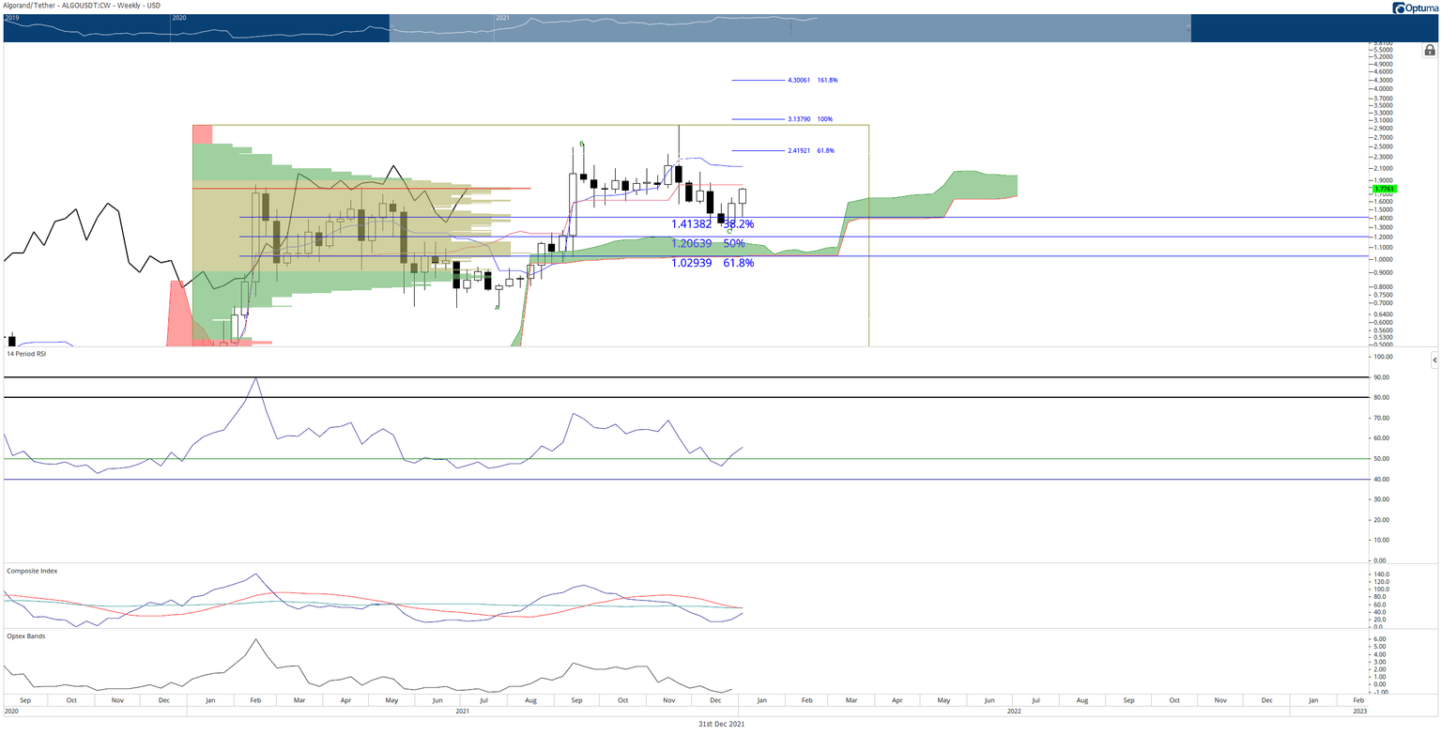Select the 3.13790 100% extension label
This screenshot has width=1442, height=735.
click(809, 119)
